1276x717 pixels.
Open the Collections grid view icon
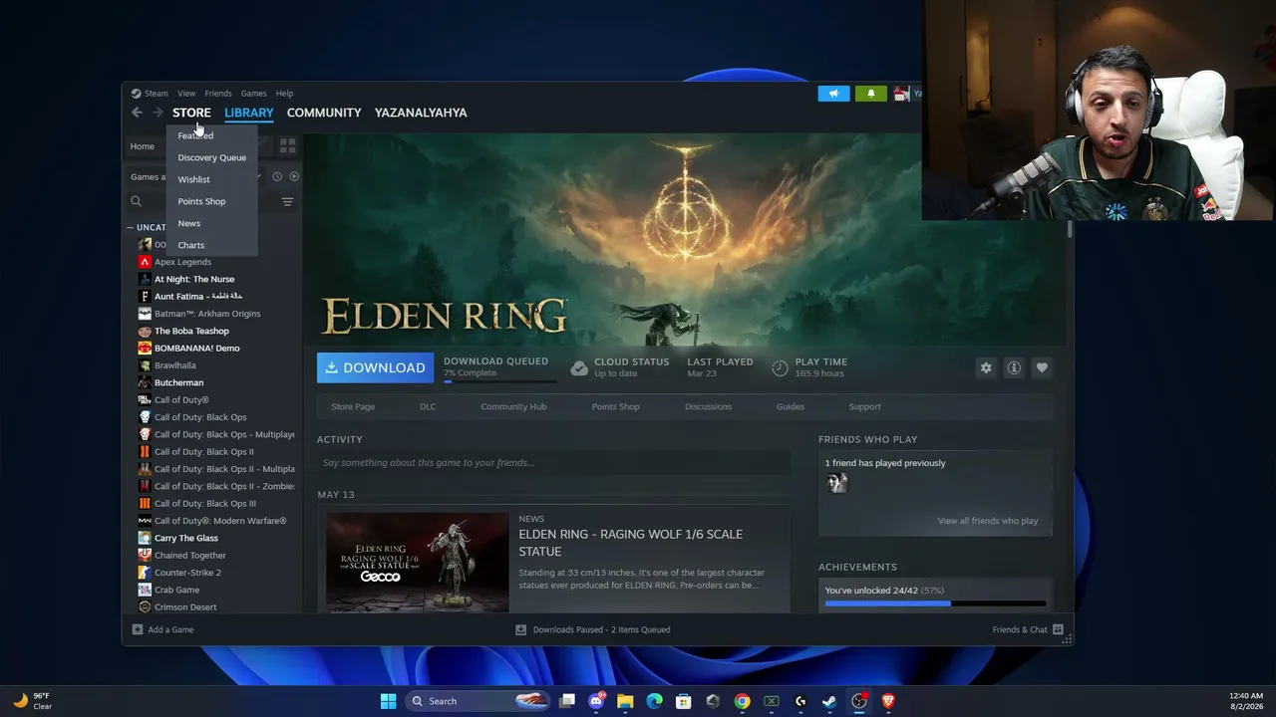tap(287, 146)
